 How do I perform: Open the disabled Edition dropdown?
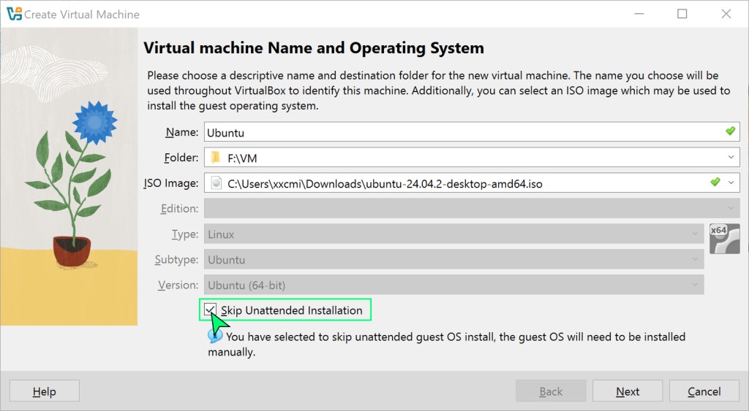pos(472,208)
